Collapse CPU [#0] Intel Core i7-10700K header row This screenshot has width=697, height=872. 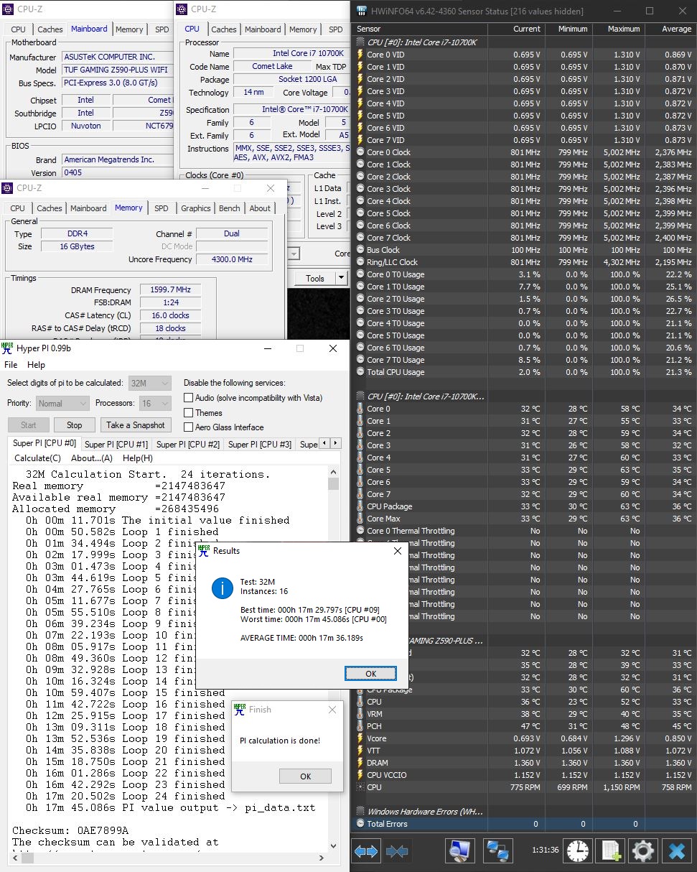[x=422, y=42]
